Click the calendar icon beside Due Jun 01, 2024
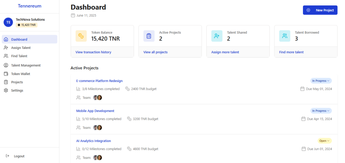The height and width of the screenshot is (163, 345). (304, 149)
